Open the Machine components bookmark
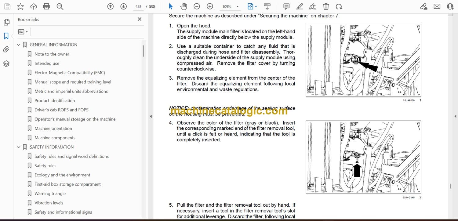The image size is (458, 221). pyautogui.click(x=55, y=138)
